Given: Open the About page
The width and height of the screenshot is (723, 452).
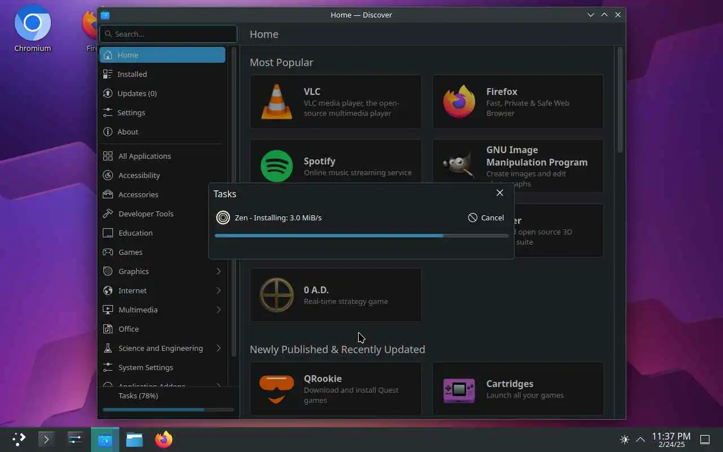Looking at the screenshot, I should (162, 132).
